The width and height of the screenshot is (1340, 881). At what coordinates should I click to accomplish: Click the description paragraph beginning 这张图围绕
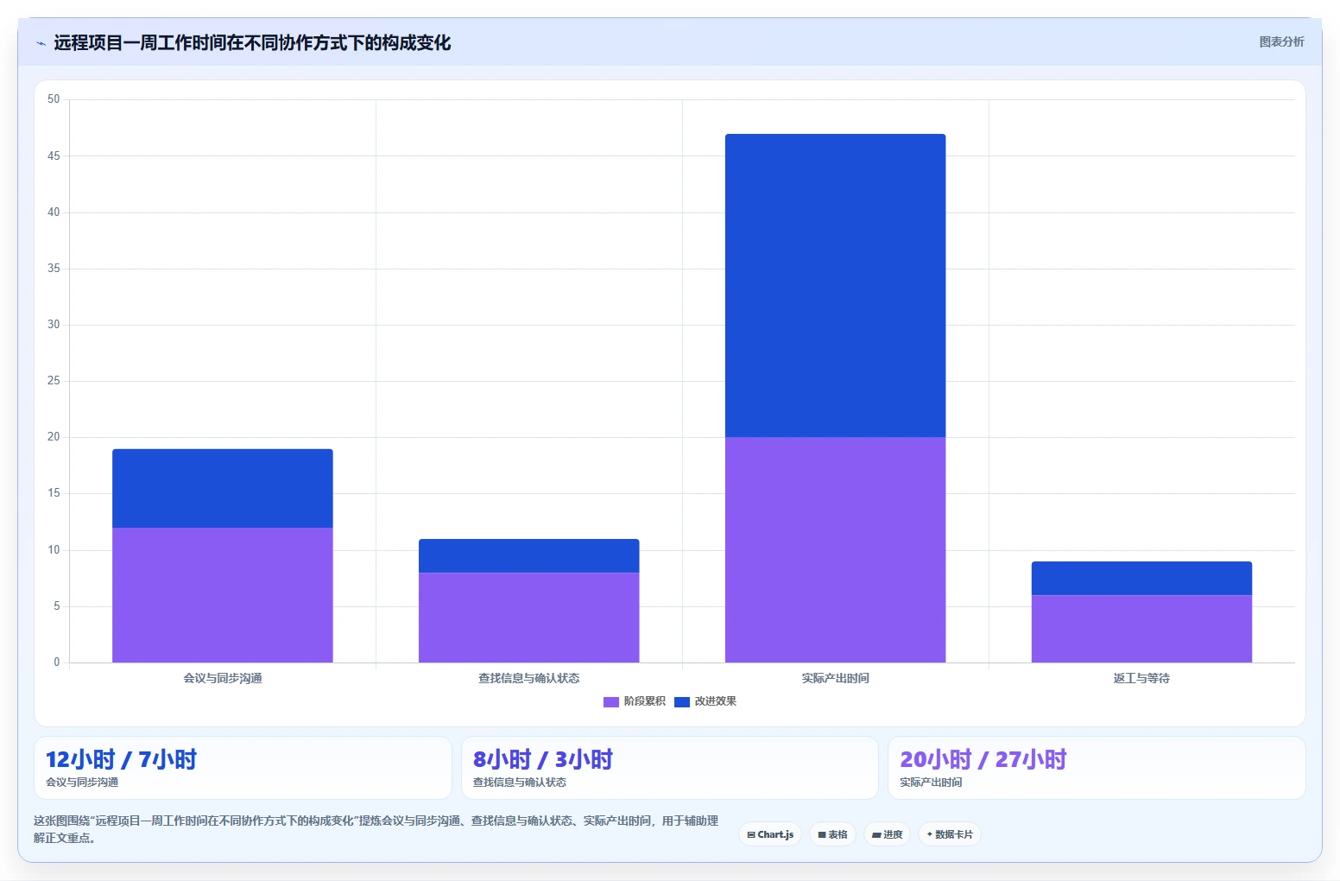coord(376,829)
